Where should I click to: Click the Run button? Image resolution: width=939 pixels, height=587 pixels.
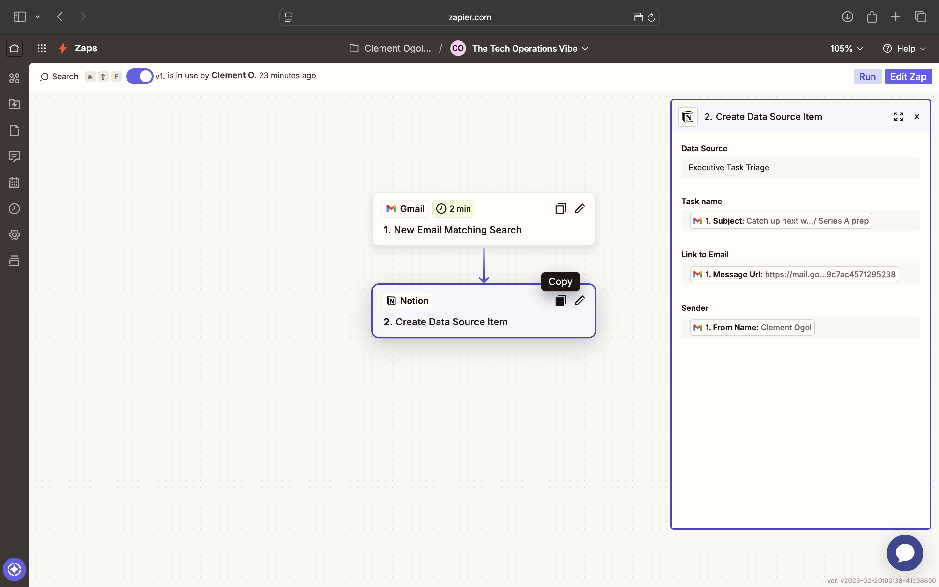pos(867,77)
